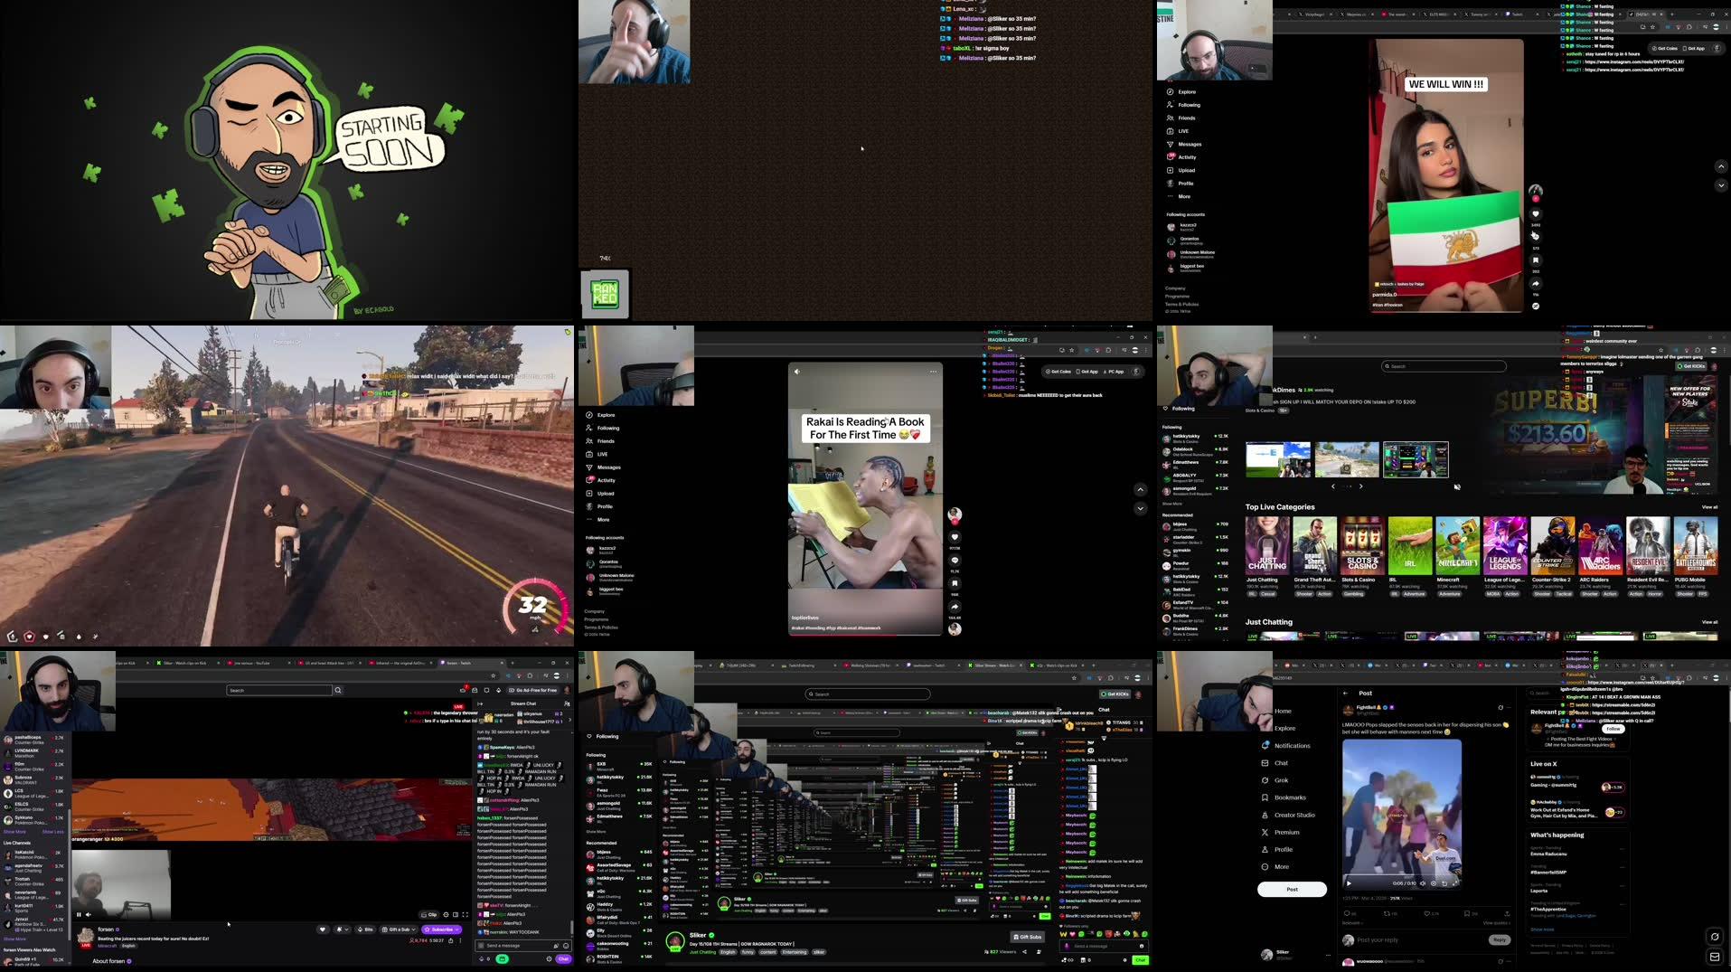Expand Show More under Recommended channels

pos(596,832)
